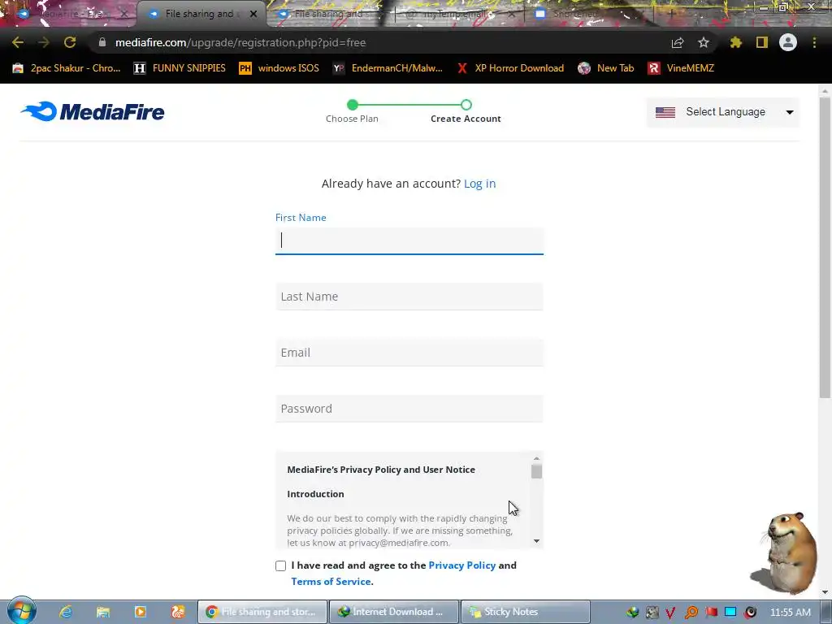Click the Choose Plan step

point(353,112)
